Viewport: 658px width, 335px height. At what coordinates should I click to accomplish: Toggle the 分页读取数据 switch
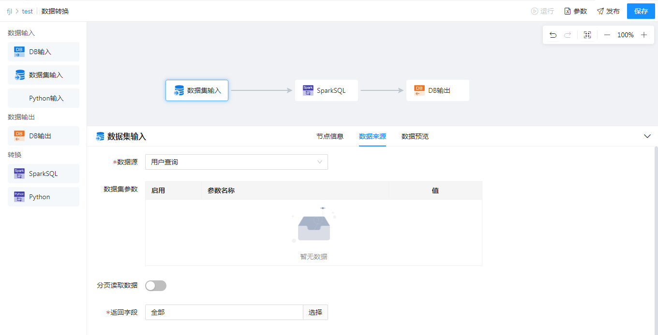click(x=156, y=286)
